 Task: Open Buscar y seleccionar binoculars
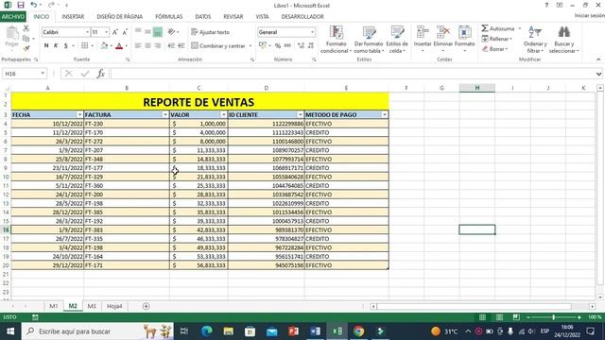point(563,40)
